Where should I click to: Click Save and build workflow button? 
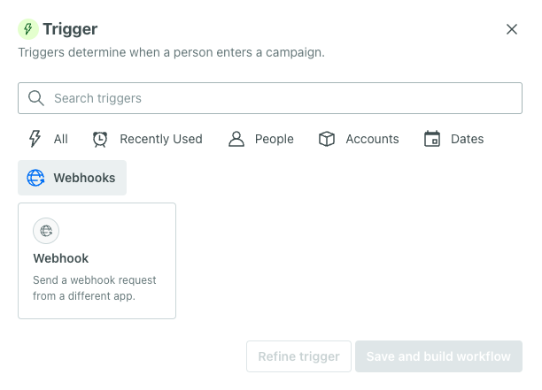pos(438,356)
